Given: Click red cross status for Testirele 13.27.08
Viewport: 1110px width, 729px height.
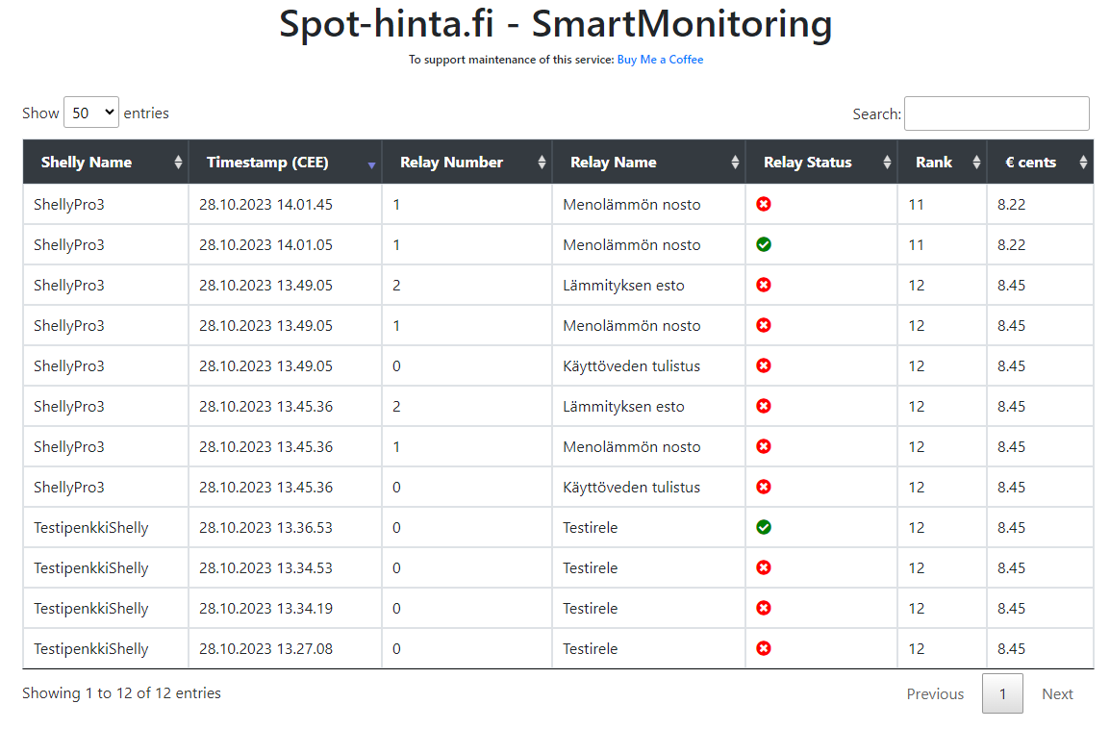Looking at the screenshot, I should tap(764, 648).
